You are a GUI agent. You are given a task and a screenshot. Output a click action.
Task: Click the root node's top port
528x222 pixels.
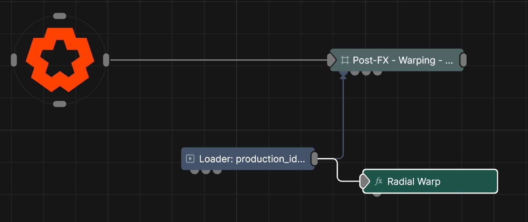click(x=60, y=16)
